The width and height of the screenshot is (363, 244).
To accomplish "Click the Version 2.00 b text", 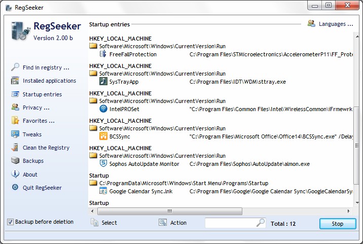I will 53,38.
